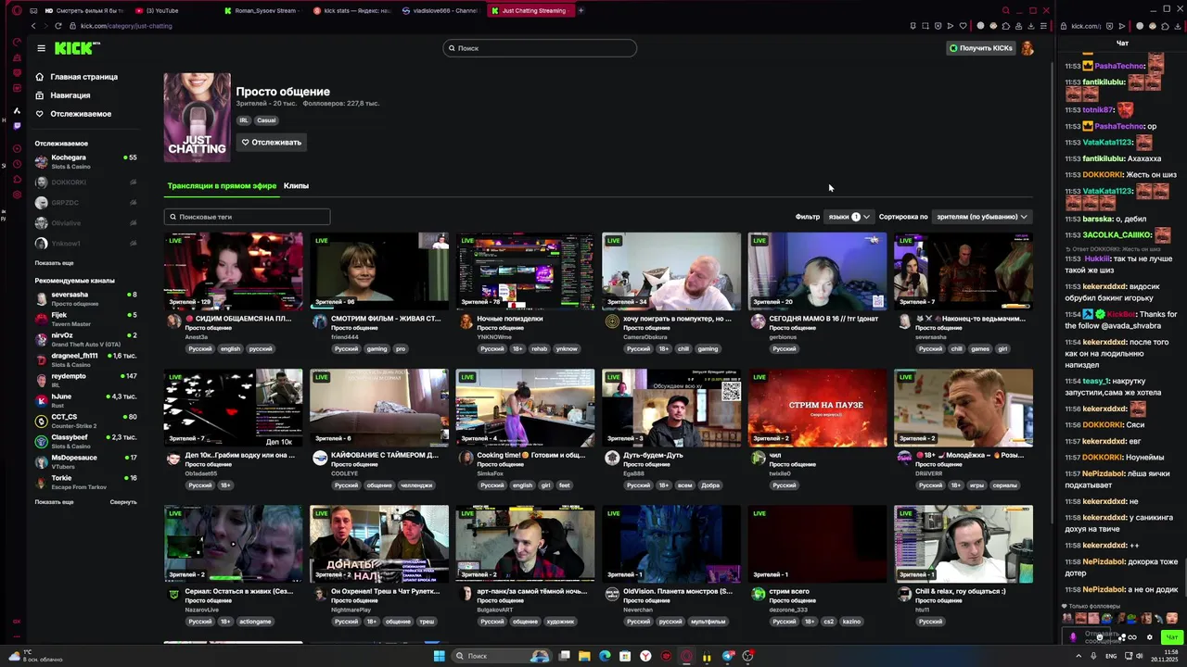Switch to Roman_Sysoev Stream browser tab
This screenshot has height=667, width=1187.
coord(262,10)
